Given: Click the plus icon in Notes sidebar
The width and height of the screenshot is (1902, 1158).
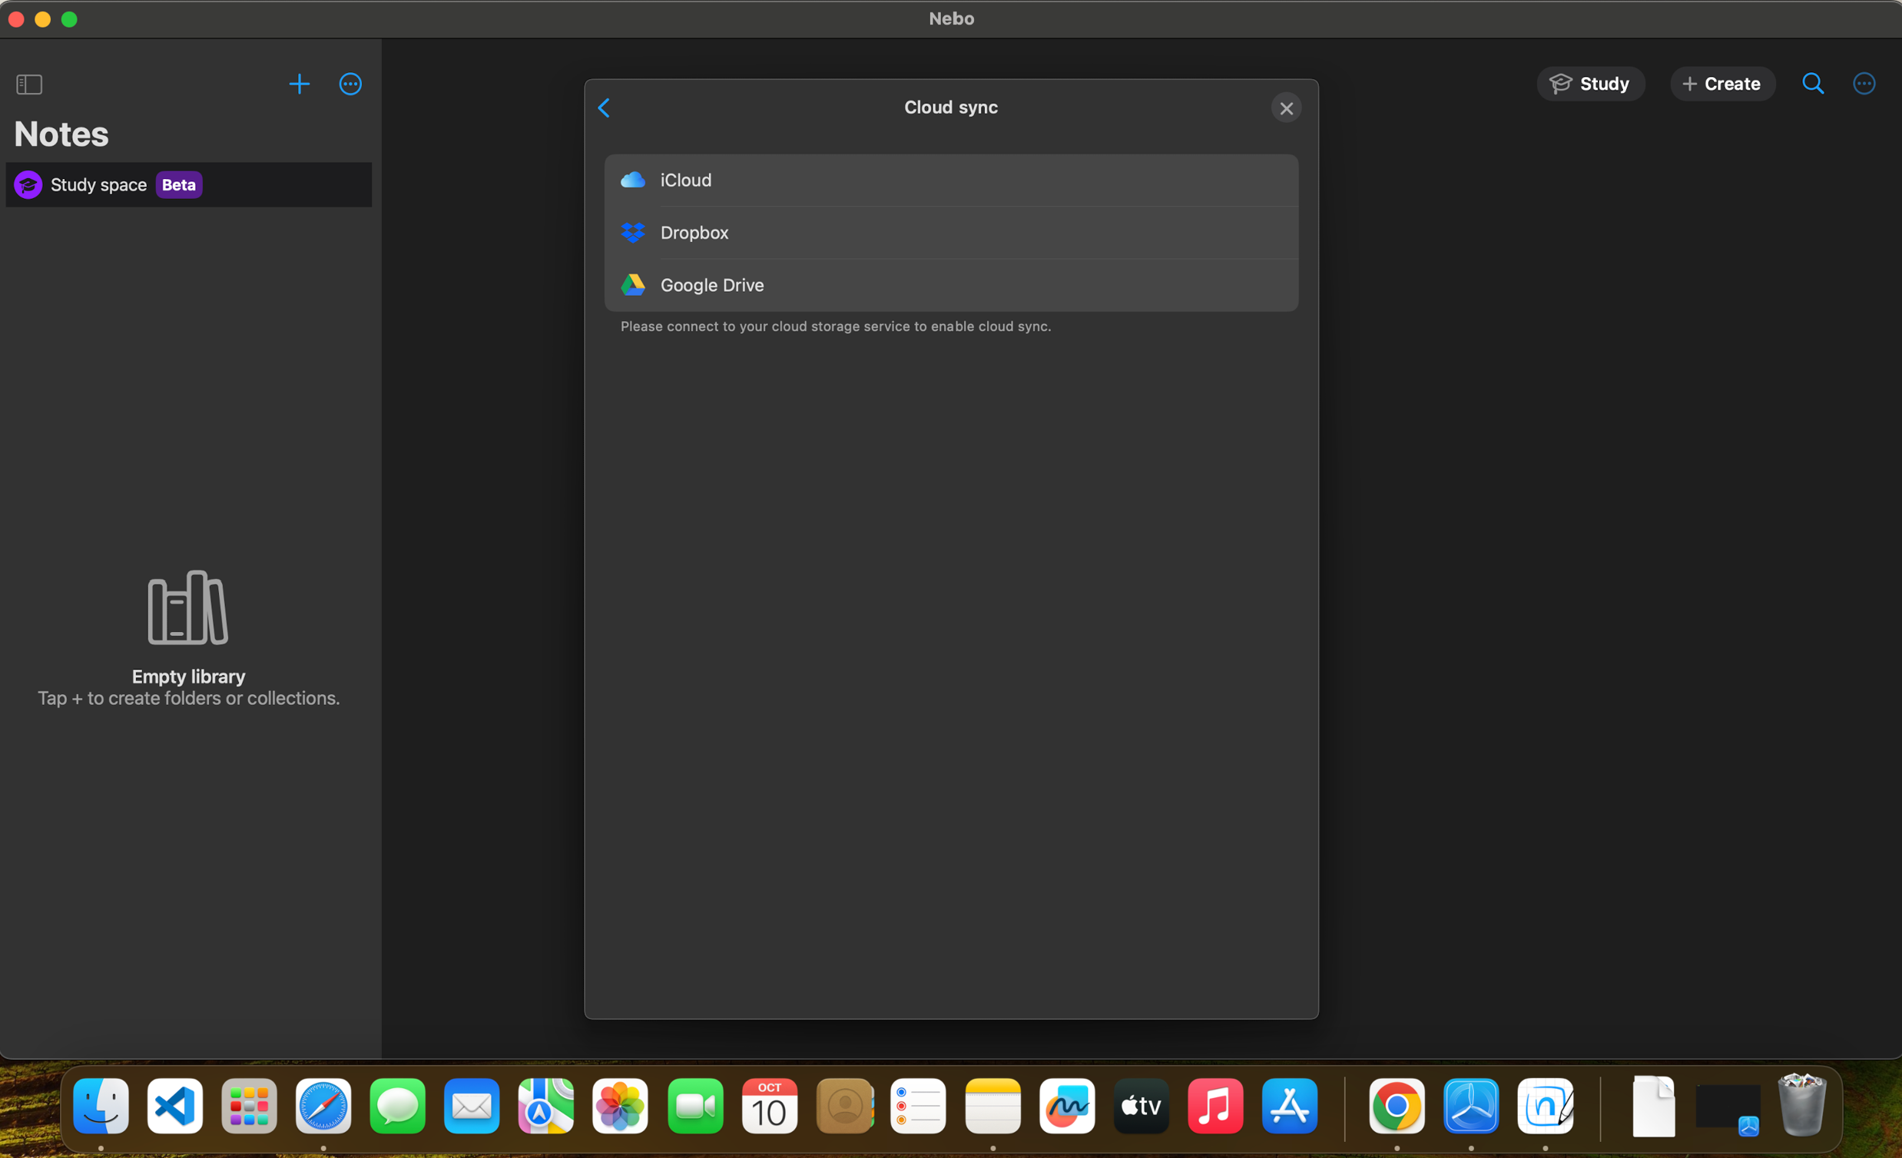Looking at the screenshot, I should [x=300, y=84].
